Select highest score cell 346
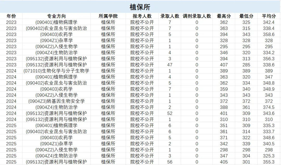This screenshot has height=165, width=281. tap(224, 53)
